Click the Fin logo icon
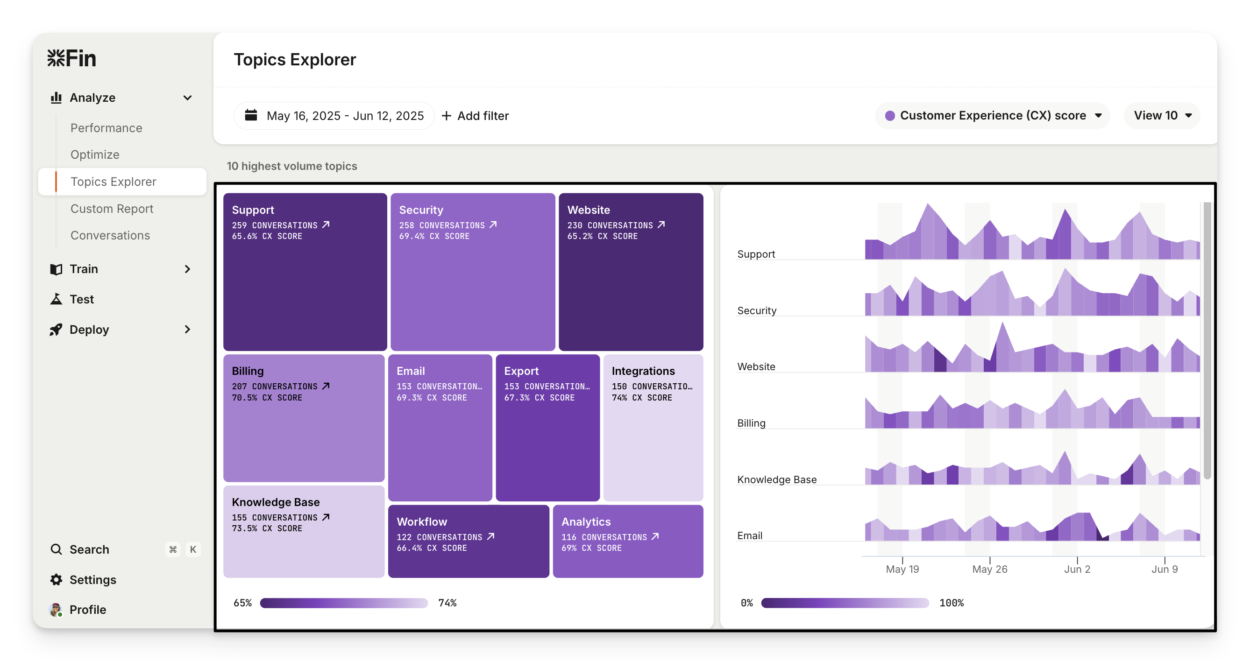 pyautogui.click(x=56, y=58)
